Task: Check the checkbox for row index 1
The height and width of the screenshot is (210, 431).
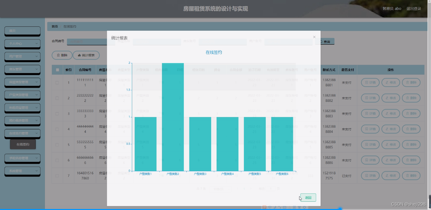Action: click(57, 82)
